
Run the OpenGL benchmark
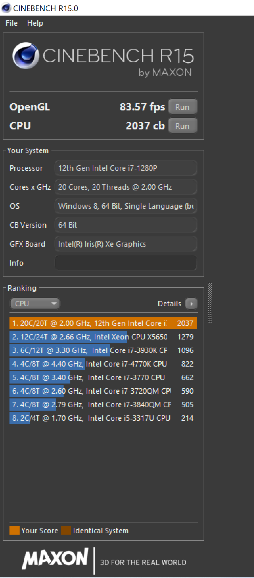pyautogui.click(x=182, y=107)
